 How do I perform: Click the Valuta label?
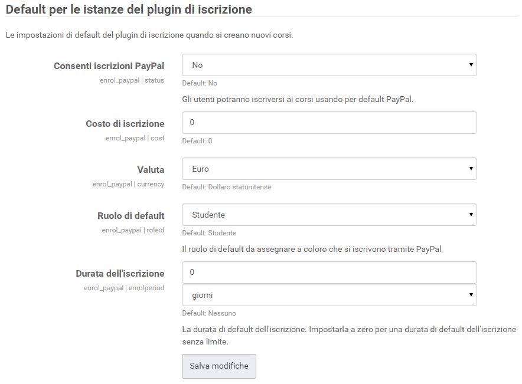[151, 169]
